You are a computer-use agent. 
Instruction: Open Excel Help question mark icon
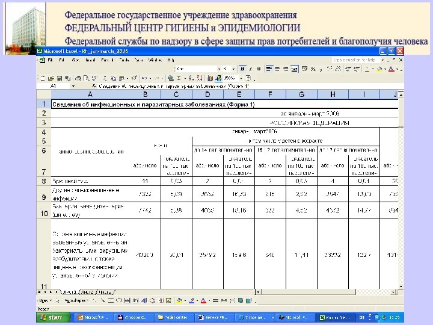pos(248,78)
